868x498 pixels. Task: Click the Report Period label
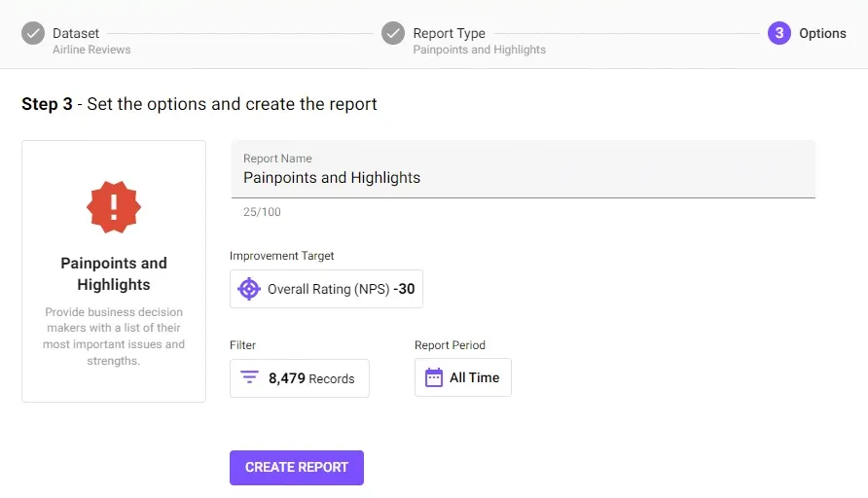tap(450, 345)
